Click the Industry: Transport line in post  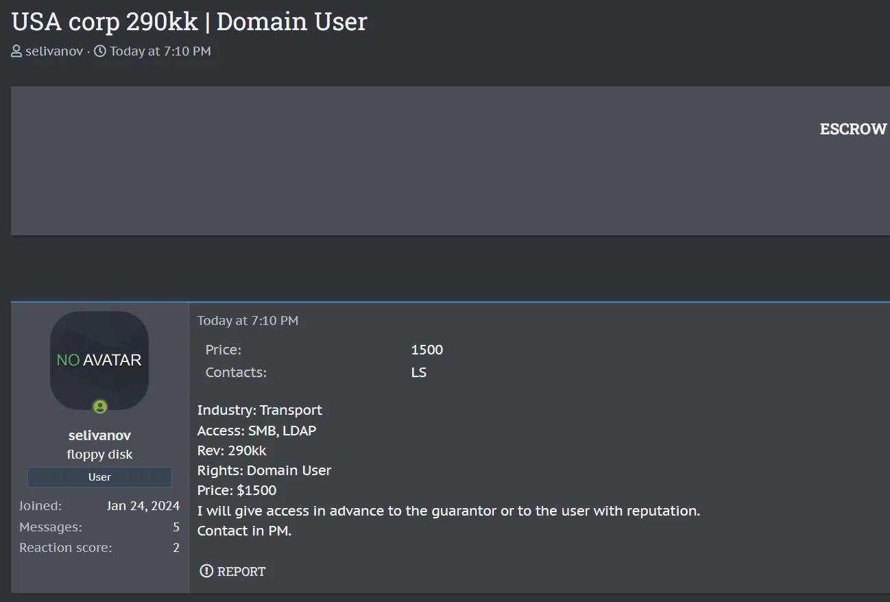coord(259,410)
